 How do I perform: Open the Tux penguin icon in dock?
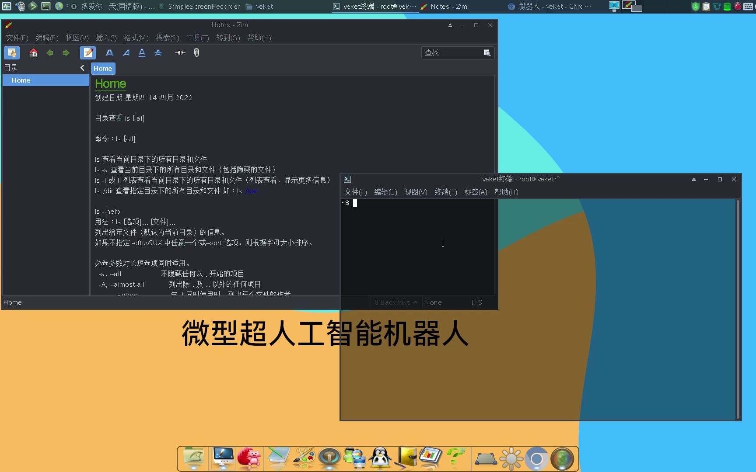click(380, 458)
